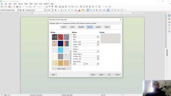This screenshot has width=171, height=96.
Task: Click the Highlighting Color icon
Action: [x=83, y=10]
